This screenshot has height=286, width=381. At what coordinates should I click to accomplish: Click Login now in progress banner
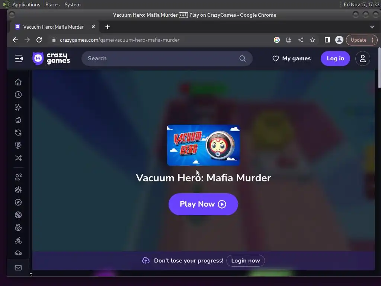point(246,260)
